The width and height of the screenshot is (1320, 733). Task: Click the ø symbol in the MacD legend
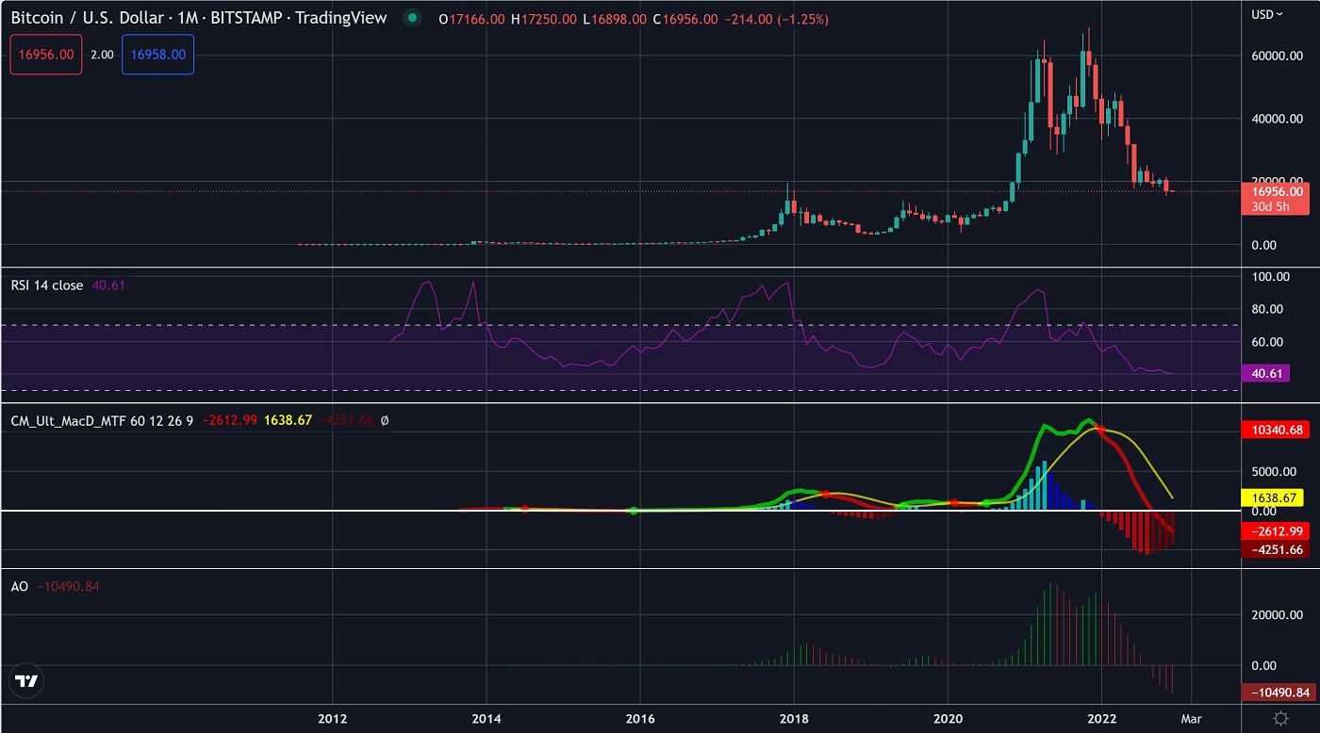(385, 420)
